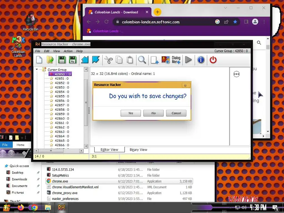Select tree item 42851 : 0
284x213 pixels.
pos(62,78)
